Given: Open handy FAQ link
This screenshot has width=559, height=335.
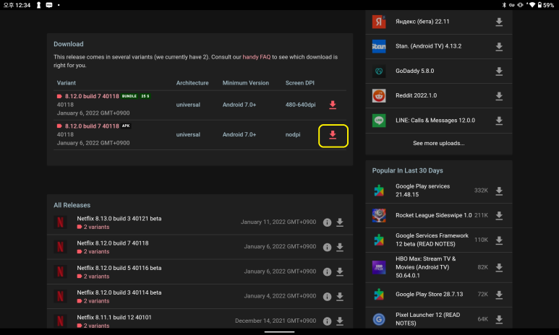Looking at the screenshot, I should click(256, 57).
